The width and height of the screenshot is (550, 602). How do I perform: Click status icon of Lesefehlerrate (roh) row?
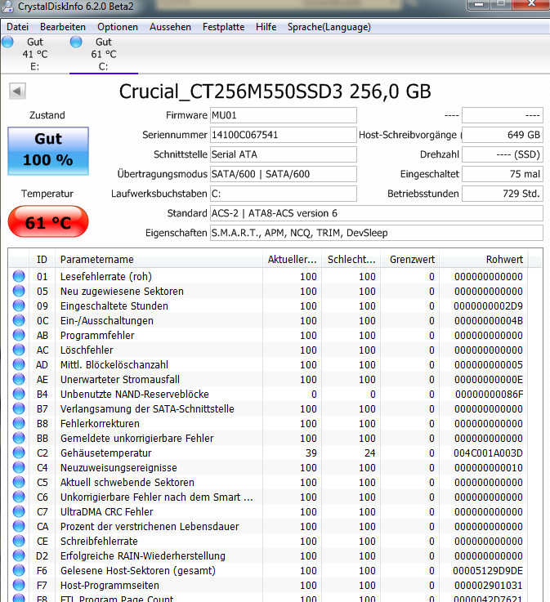(x=19, y=276)
